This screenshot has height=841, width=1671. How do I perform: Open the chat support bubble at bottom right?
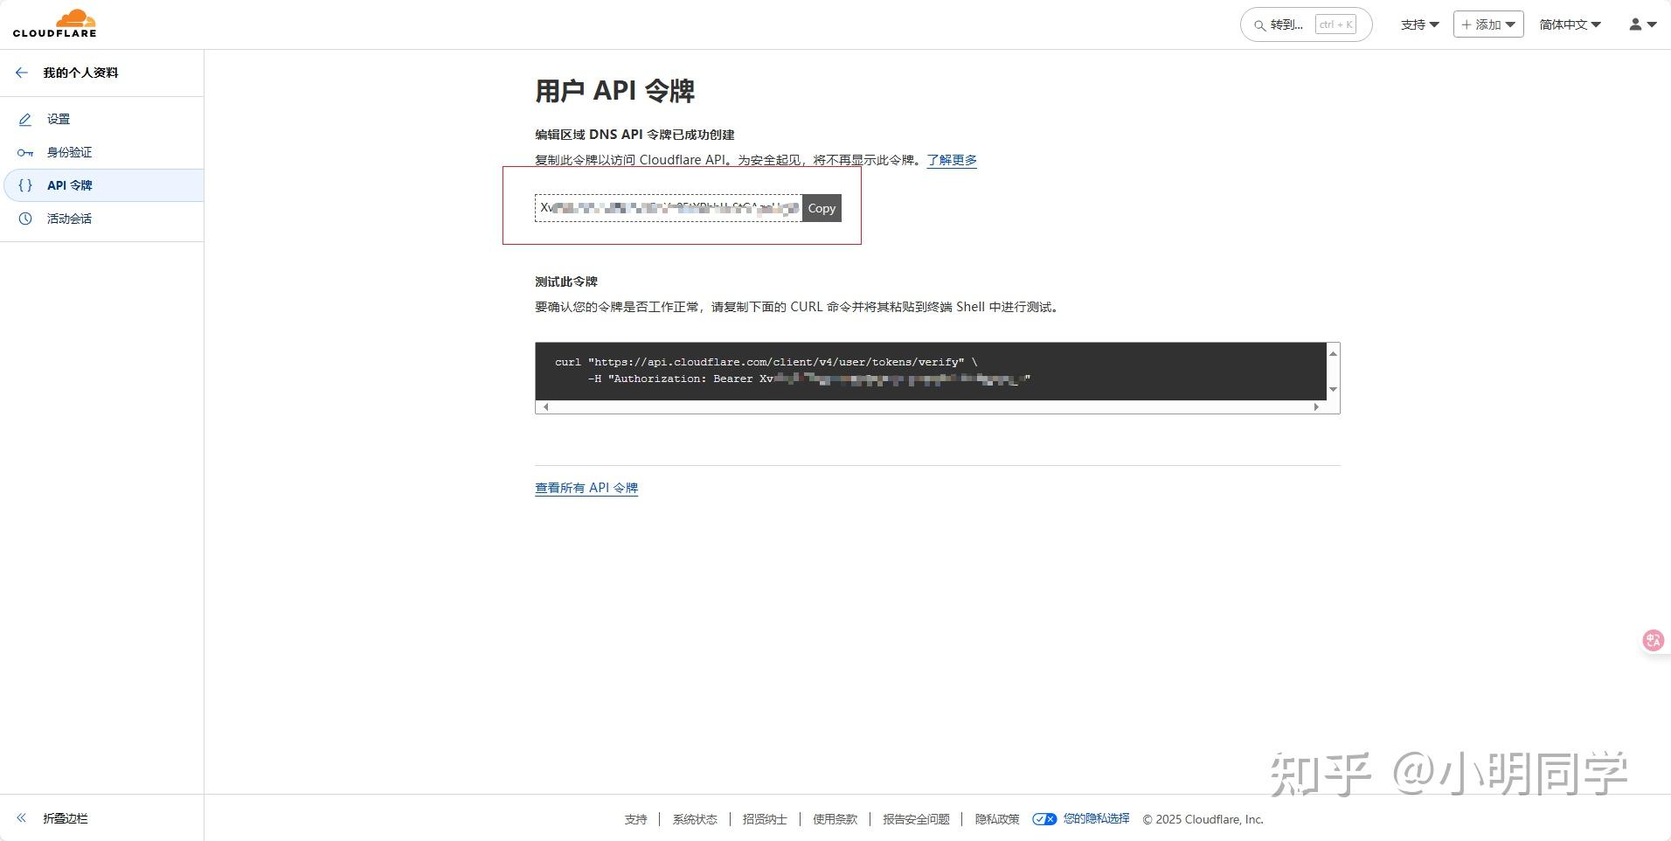point(1652,640)
